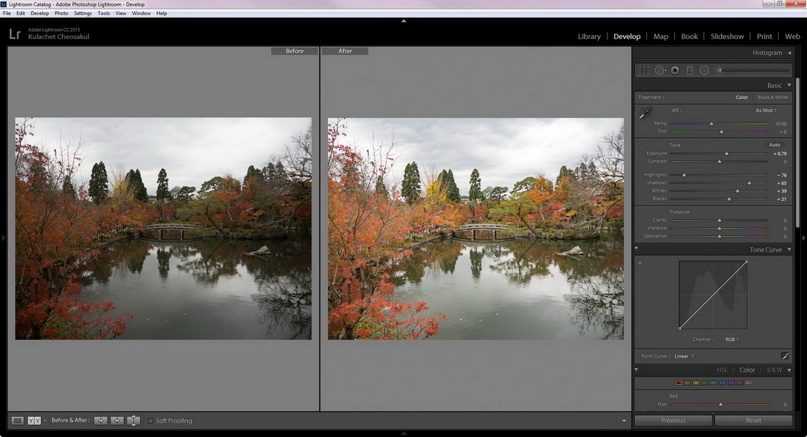Collapse the Basic panel
This screenshot has height=437, width=807.
[x=789, y=86]
